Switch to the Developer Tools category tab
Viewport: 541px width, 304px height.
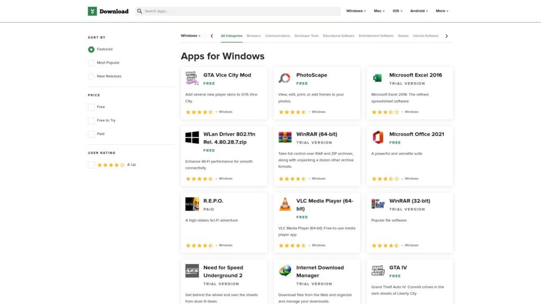pyautogui.click(x=306, y=36)
